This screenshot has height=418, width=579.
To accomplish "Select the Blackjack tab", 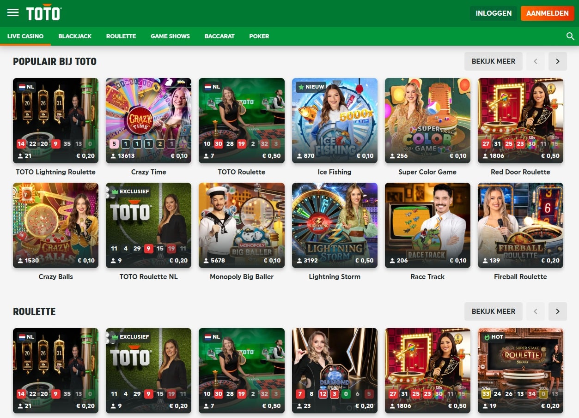I will click(75, 36).
